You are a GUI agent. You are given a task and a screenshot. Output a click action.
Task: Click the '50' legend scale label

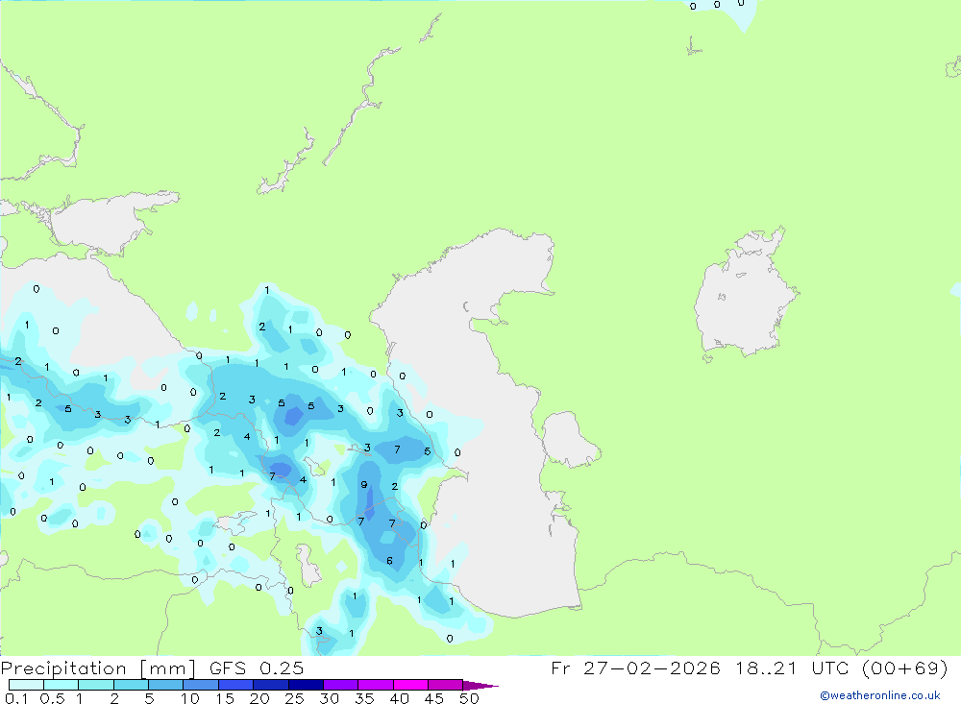coord(470,698)
